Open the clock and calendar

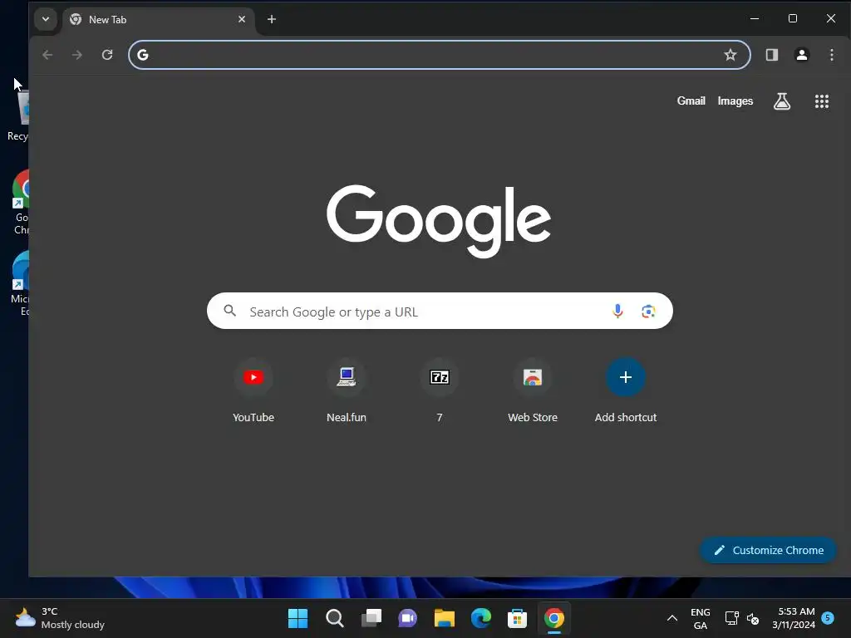[794, 618]
